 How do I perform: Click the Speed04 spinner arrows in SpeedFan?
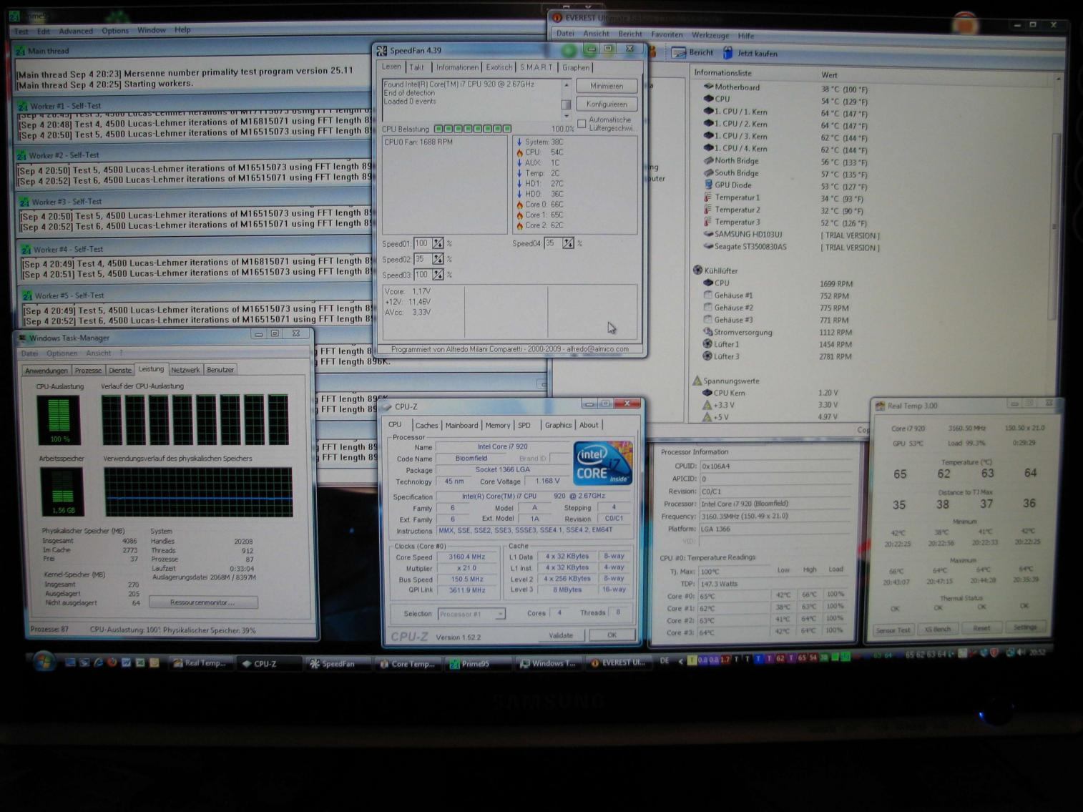tap(568, 243)
